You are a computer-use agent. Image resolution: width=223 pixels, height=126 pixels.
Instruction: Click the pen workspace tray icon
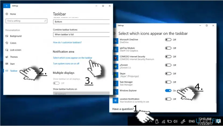click(x=183, y=121)
